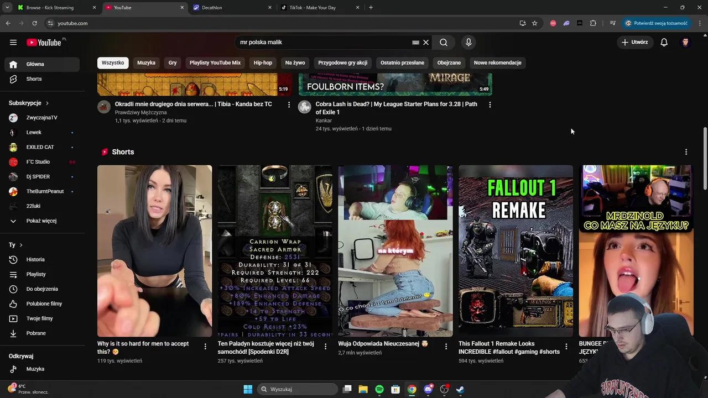The height and width of the screenshot is (398, 708).
Task: Open Kankar channel name link
Action: tap(324, 121)
